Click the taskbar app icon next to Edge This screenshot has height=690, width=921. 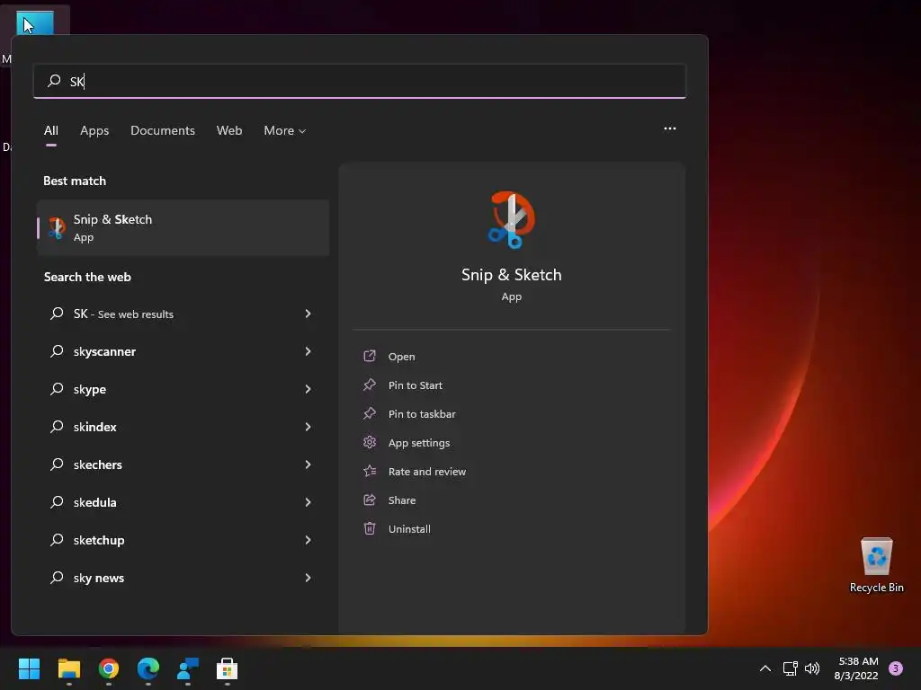[x=187, y=668]
